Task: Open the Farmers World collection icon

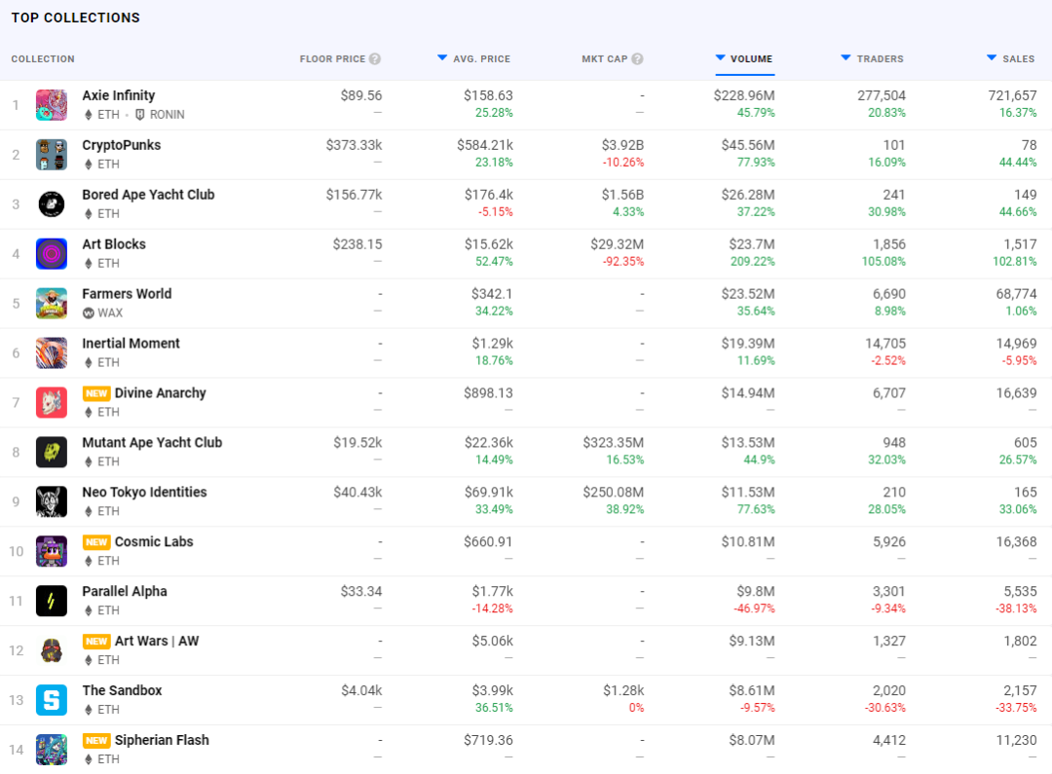Action: click(x=52, y=304)
